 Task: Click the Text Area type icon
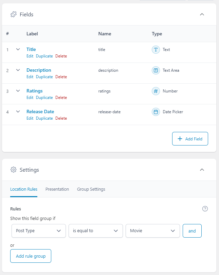pos(156,70)
